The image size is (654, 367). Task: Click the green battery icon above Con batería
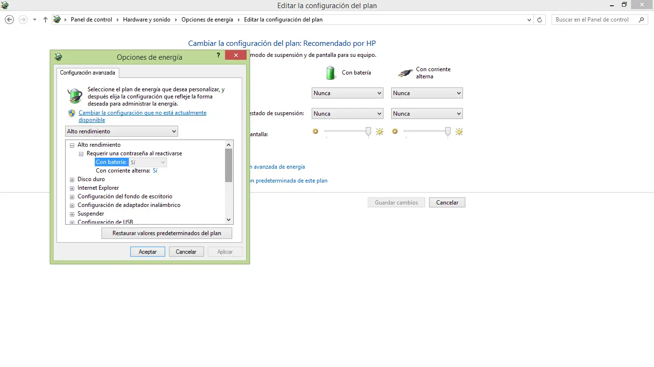coord(331,73)
